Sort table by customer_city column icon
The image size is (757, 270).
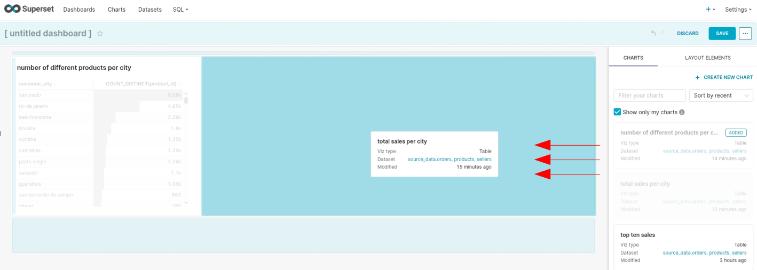click(55, 84)
